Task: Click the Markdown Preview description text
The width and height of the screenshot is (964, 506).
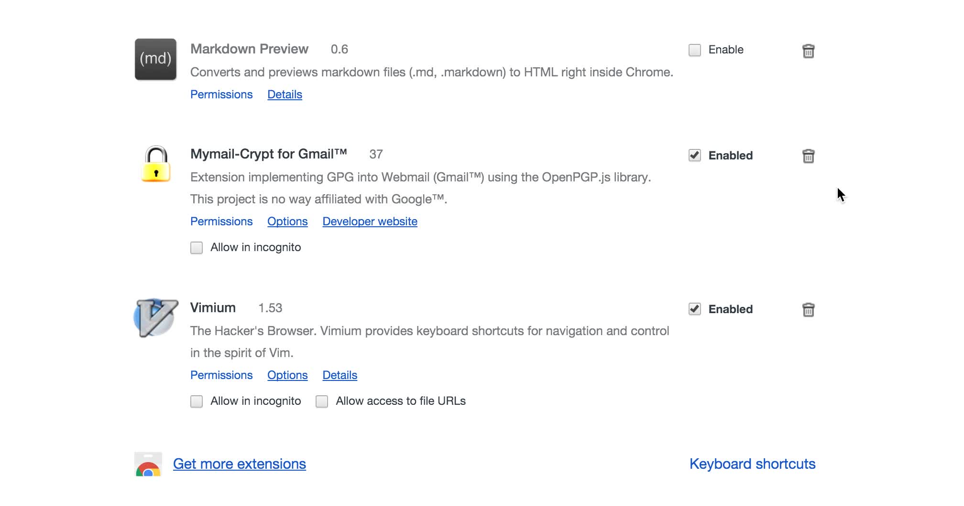Action: (432, 73)
